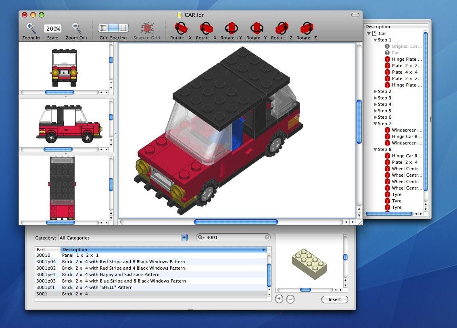Click the Description header of the step outline

(396, 27)
